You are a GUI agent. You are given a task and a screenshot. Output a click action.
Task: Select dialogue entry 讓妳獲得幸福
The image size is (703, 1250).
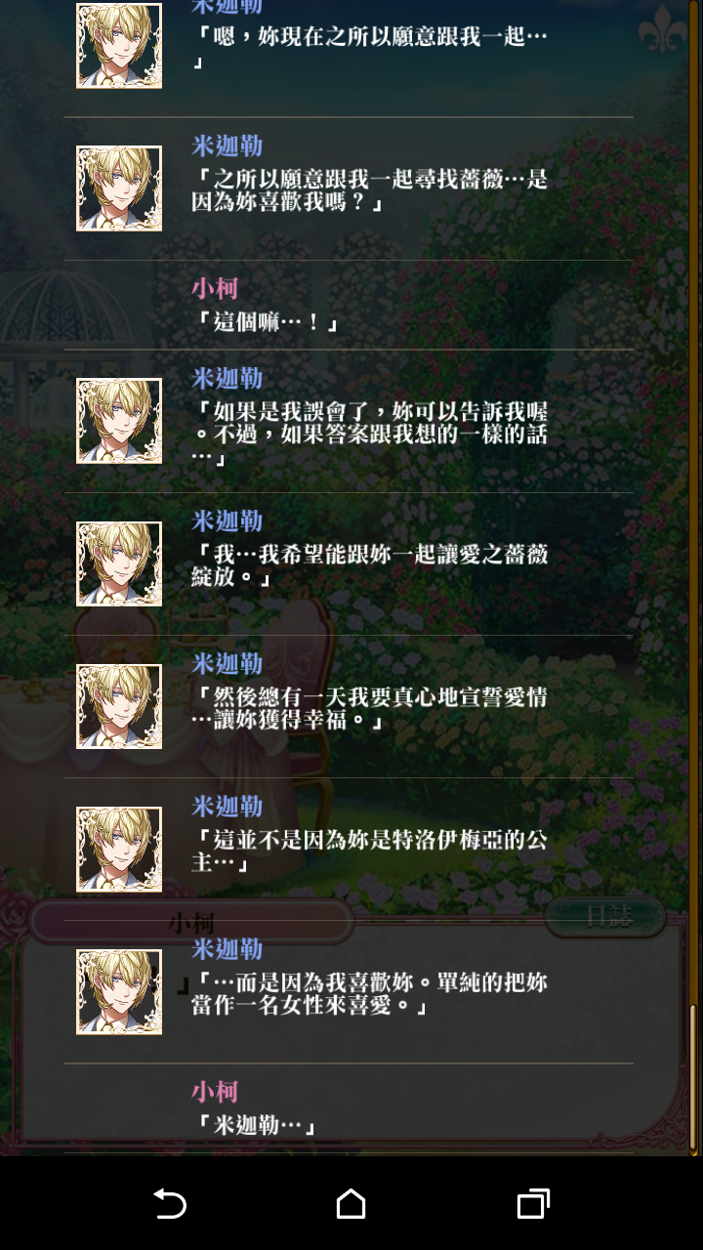349,706
